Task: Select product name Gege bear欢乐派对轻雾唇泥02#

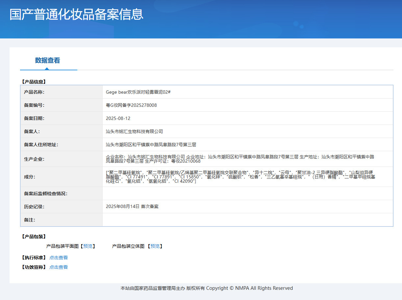Action: coord(138,92)
